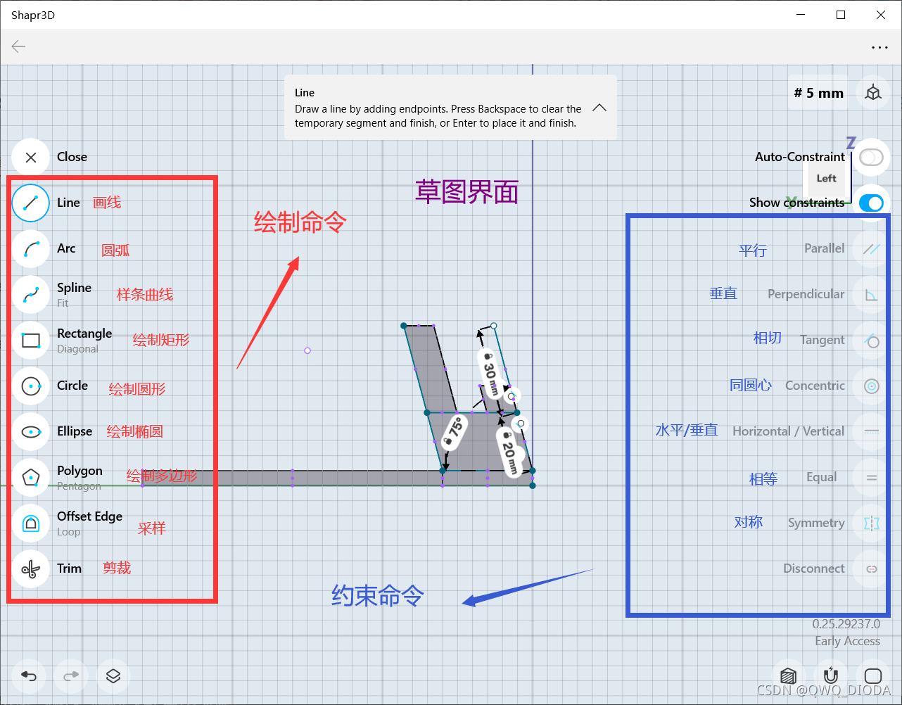Choose the Polygon tool icon
902x705 pixels.
(x=30, y=477)
